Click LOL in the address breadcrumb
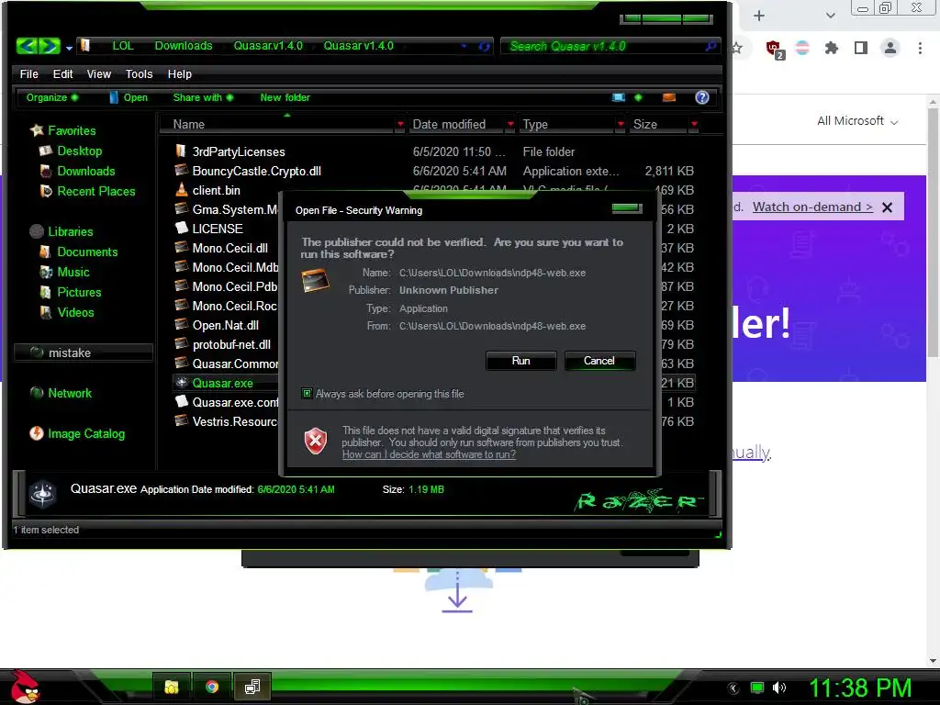Viewport: 940px width, 705px height. point(123,46)
